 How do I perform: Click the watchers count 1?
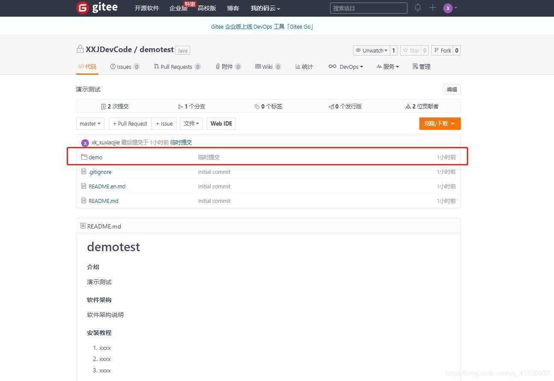[x=394, y=50]
